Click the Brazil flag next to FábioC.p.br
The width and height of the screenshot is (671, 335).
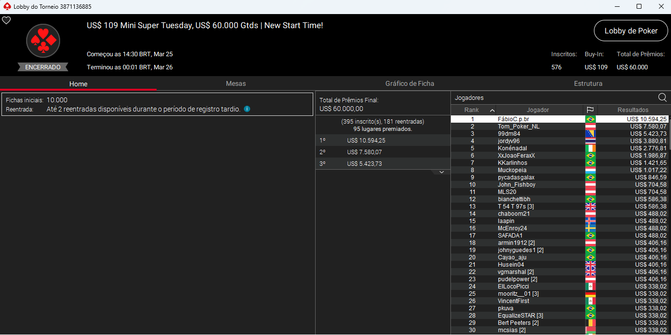click(x=591, y=119)
